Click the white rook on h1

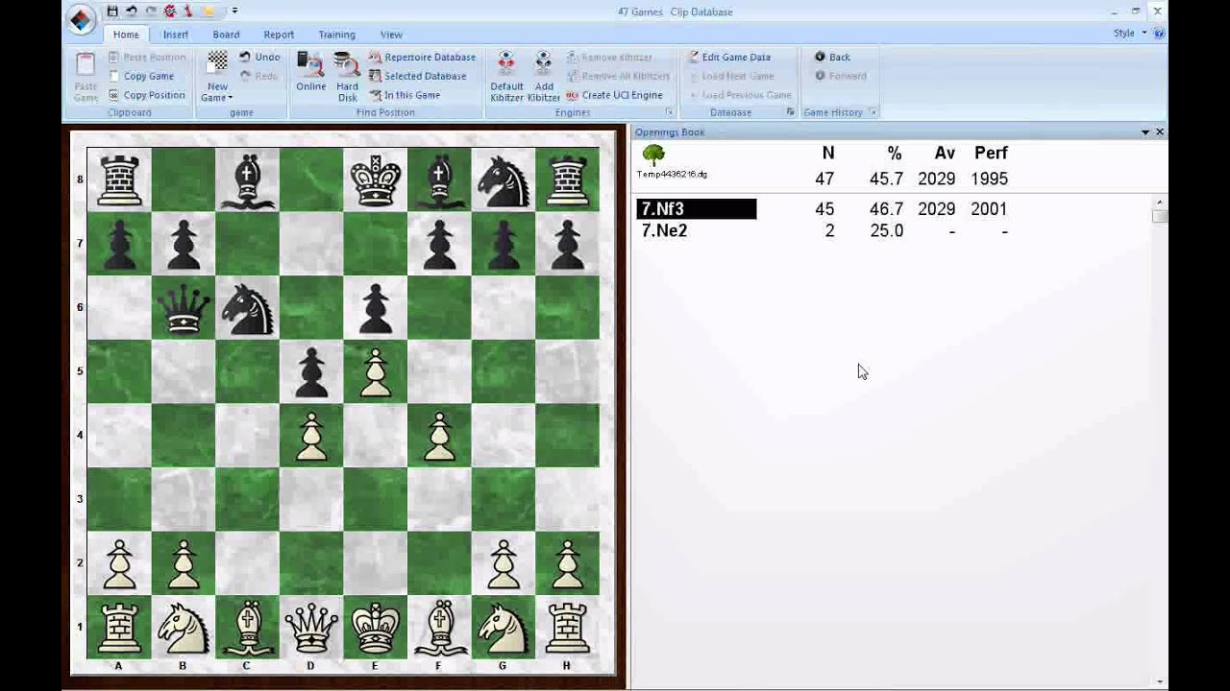[x=567, y=629]
